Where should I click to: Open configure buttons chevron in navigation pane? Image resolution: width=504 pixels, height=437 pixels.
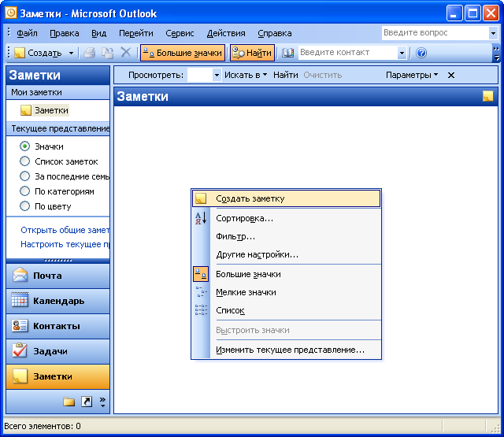click(x=102, y=402)
